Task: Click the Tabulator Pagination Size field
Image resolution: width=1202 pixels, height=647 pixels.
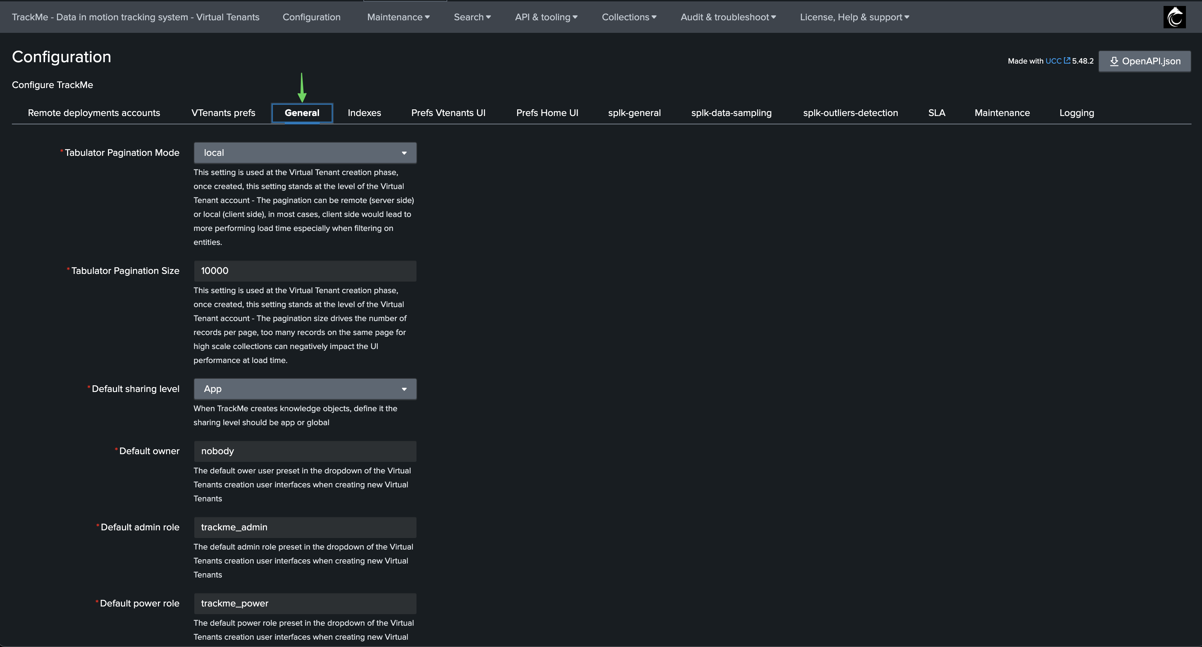Action: [305, 271]
